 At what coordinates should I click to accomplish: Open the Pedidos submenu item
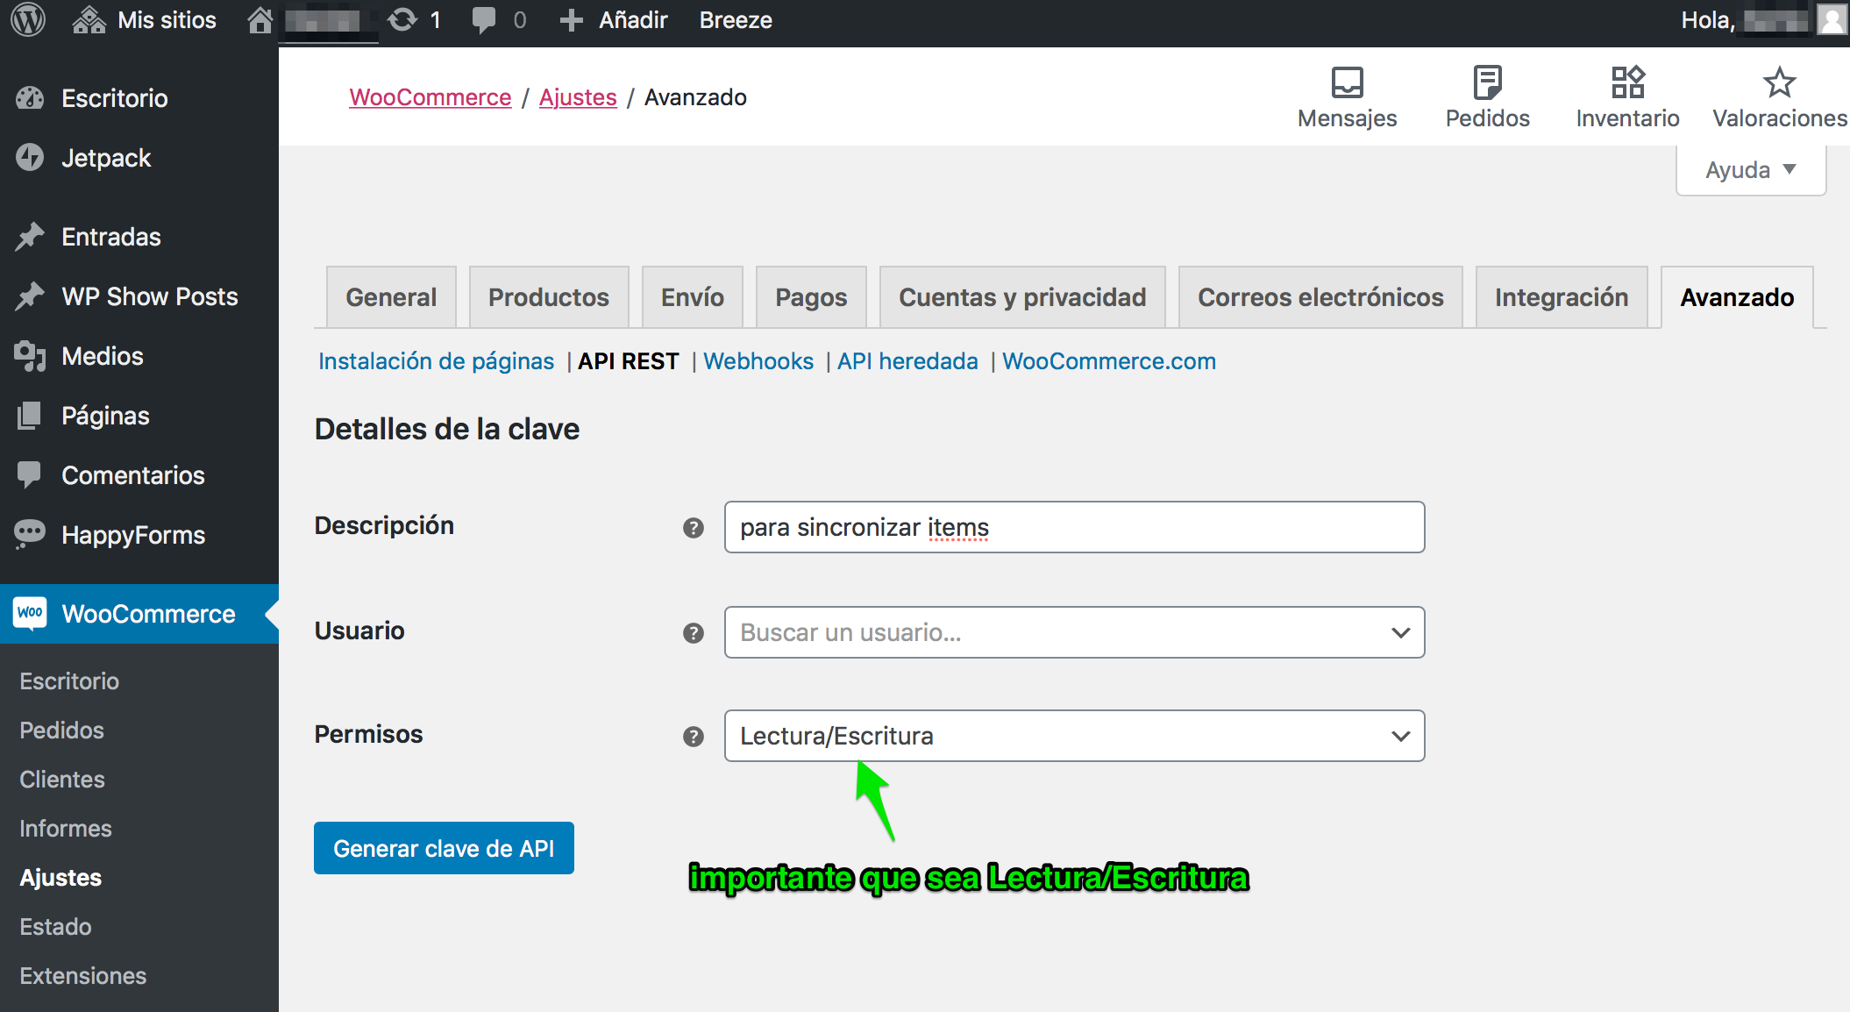[x=61, y=730]
